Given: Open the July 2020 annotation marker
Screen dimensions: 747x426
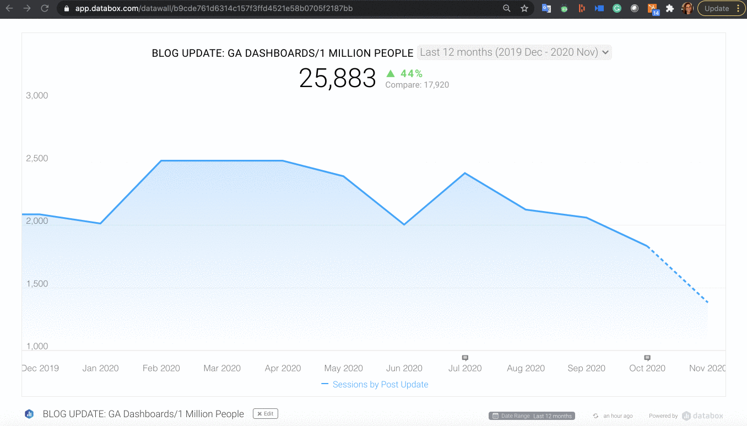Looking at the screenshot, I should [465, 358].
